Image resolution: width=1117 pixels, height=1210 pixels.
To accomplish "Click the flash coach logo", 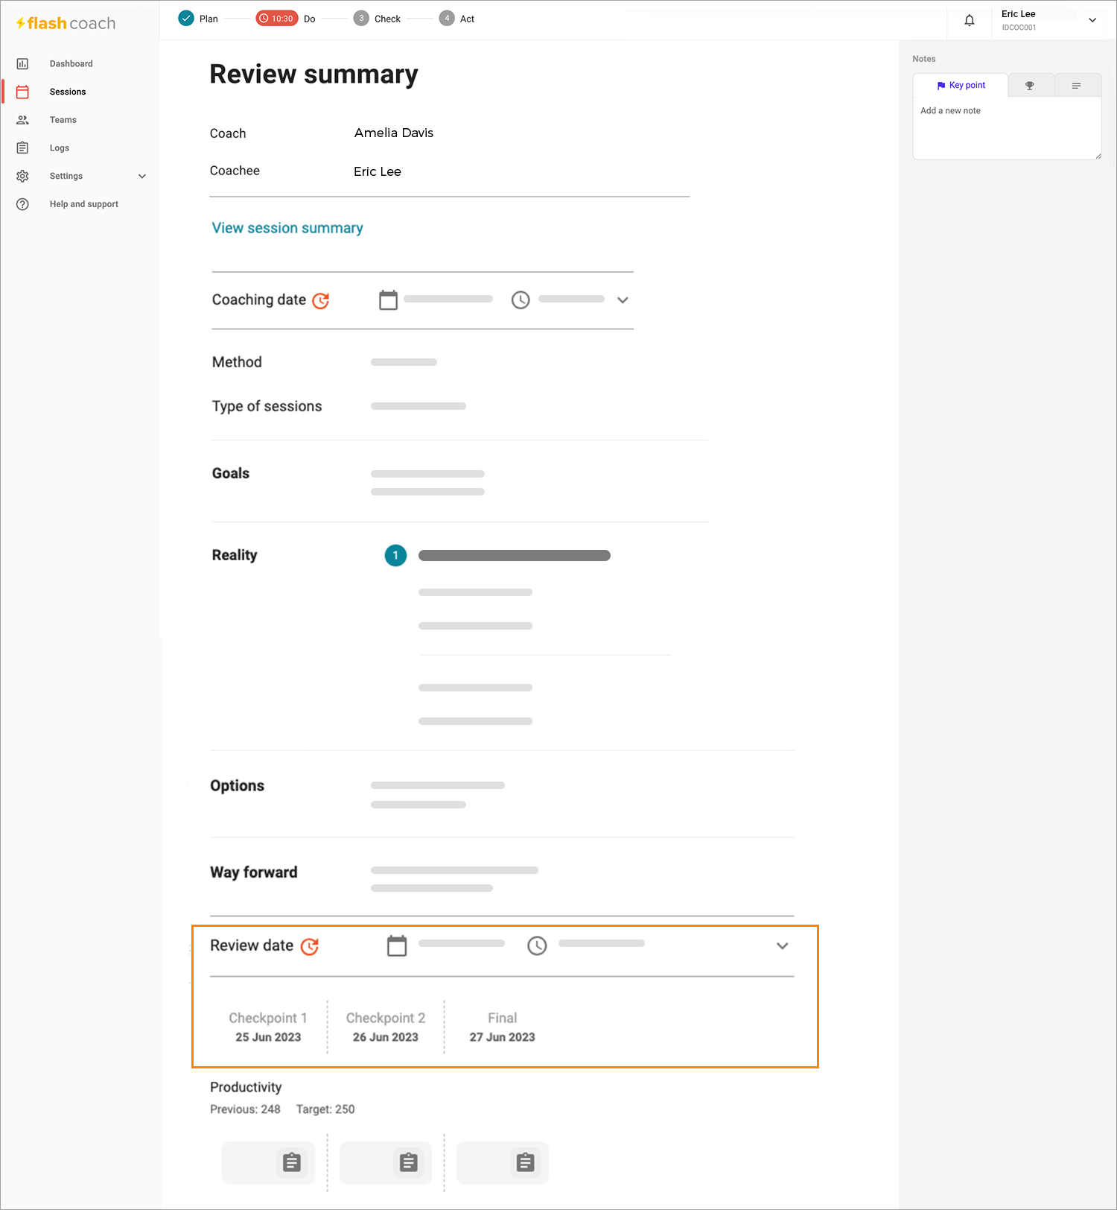I will (66, 23).
